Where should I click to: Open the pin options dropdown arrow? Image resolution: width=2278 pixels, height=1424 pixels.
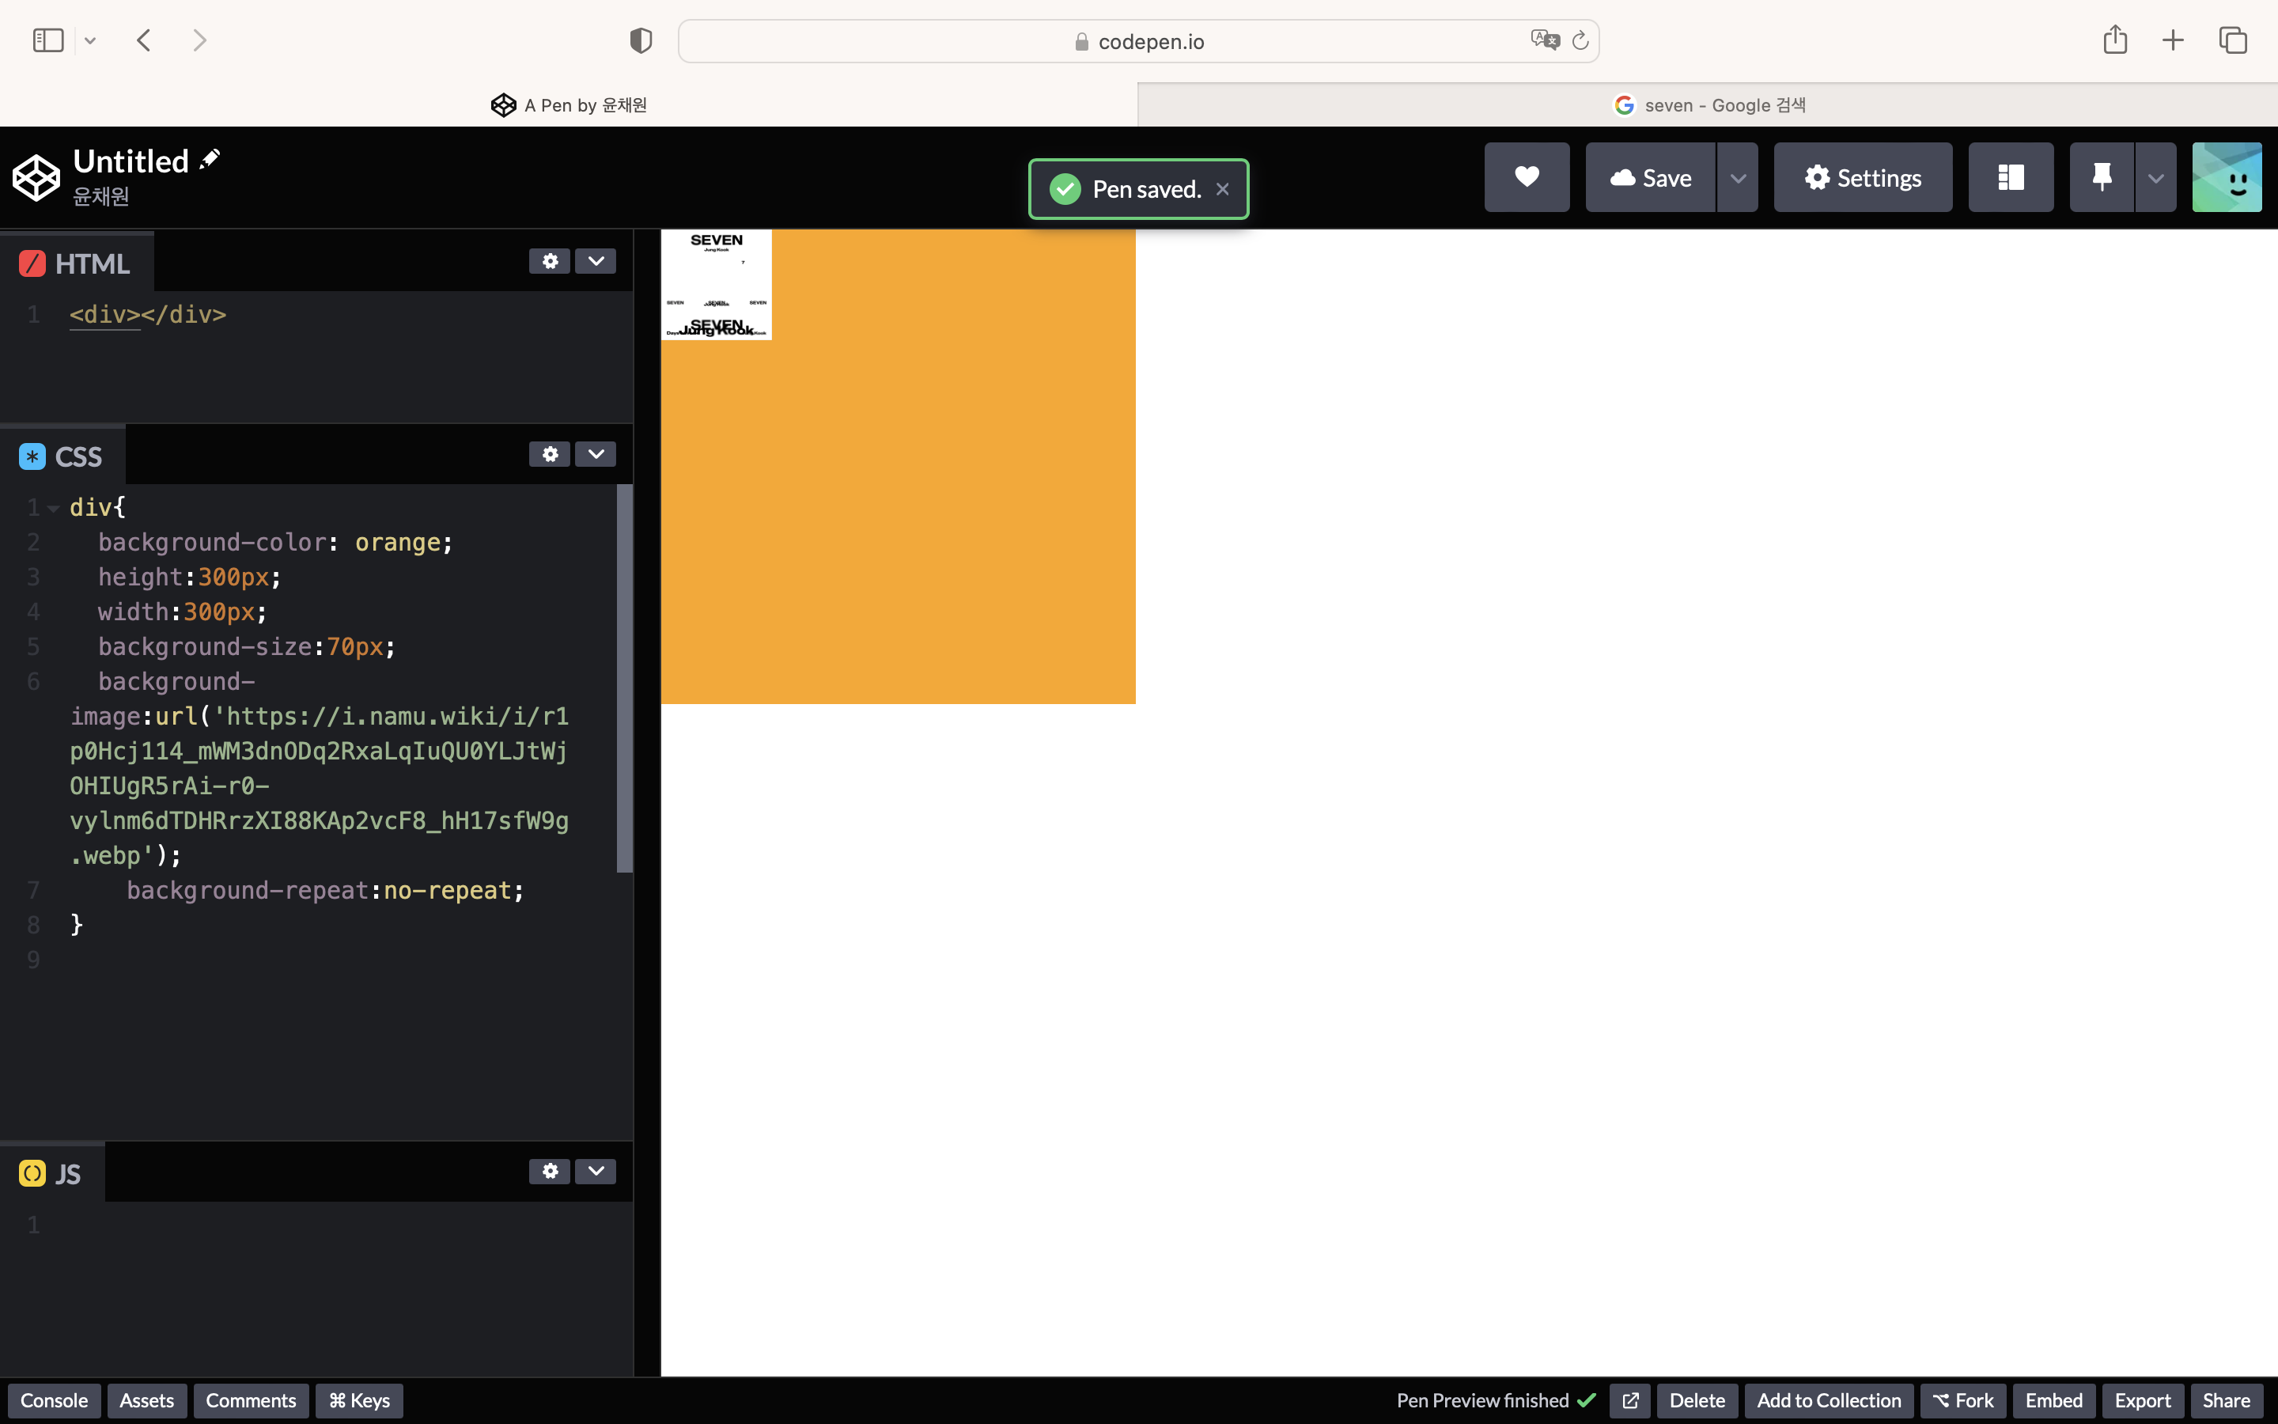coord(2155,177)
